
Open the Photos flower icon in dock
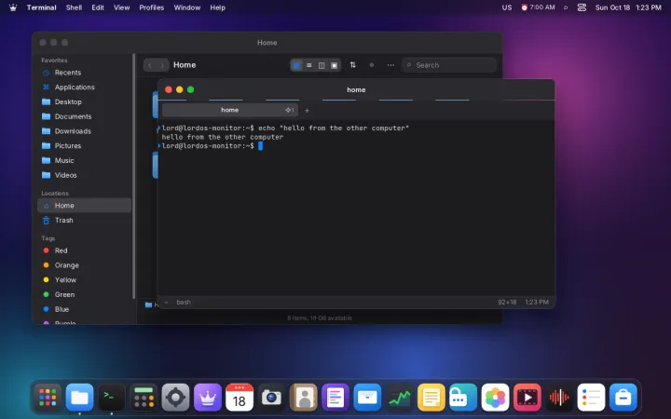pos(495,398)
